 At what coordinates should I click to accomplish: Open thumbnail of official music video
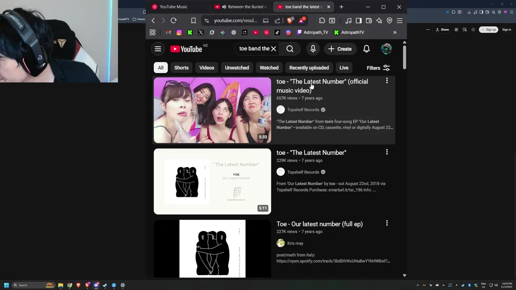pyautogui.click(x=212, y=110)
